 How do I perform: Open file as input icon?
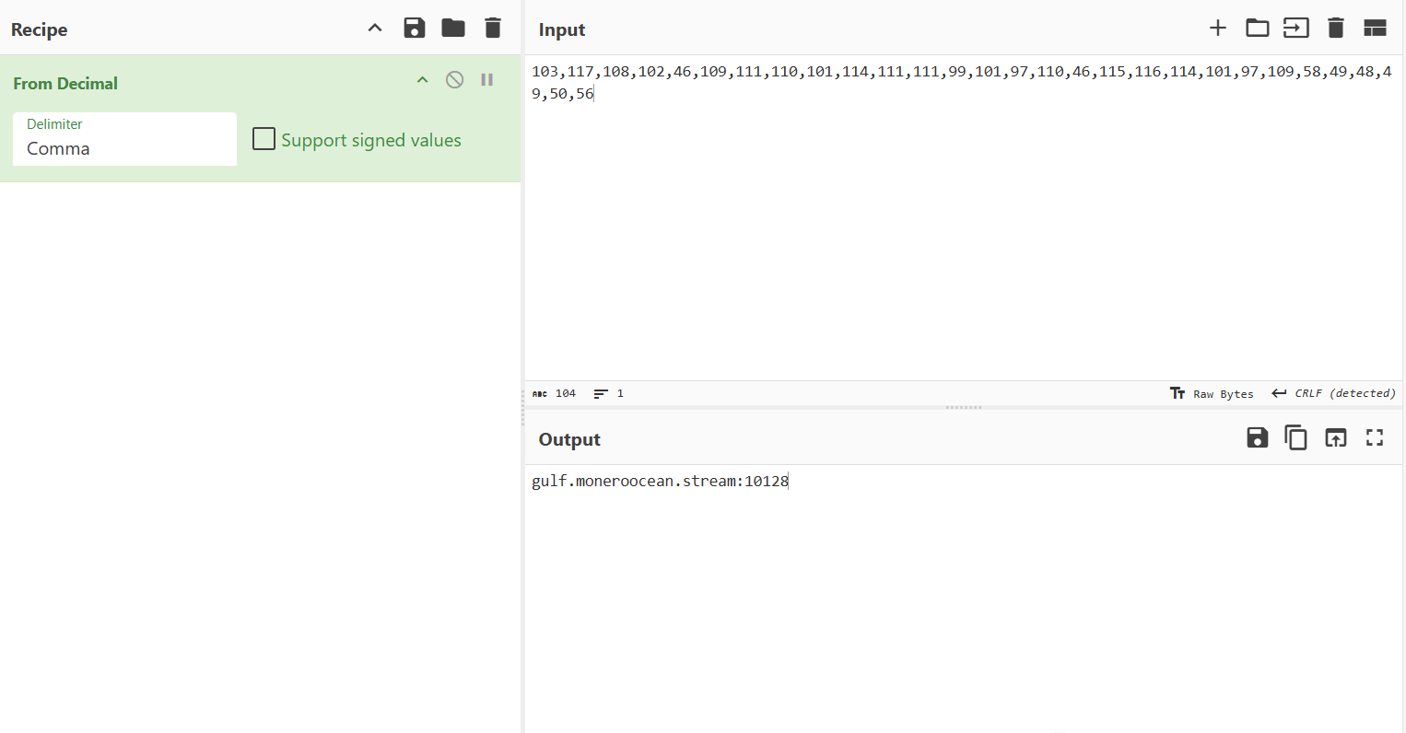tap(1296, 28)
